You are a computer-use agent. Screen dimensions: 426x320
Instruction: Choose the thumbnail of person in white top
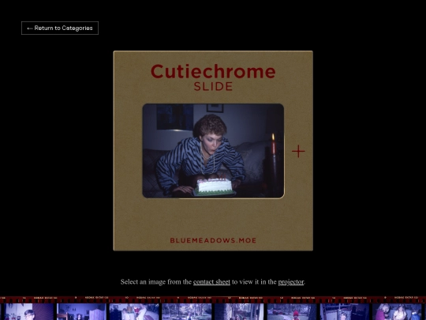[134, 312]
